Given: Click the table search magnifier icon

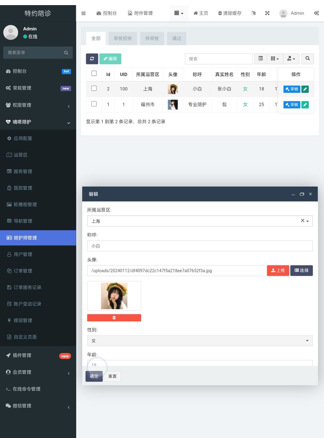Looking at the screenshot, I should pos(307,59).
